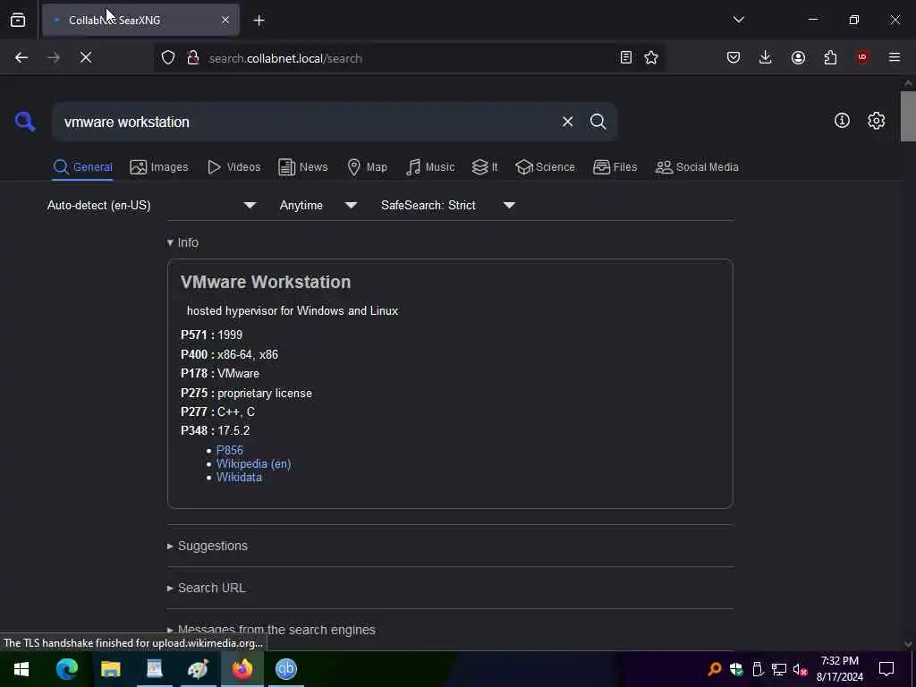Expand the Suggestions section

(208, 546)
